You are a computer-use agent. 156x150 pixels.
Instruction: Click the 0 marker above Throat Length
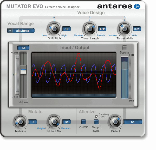point(90,17)
